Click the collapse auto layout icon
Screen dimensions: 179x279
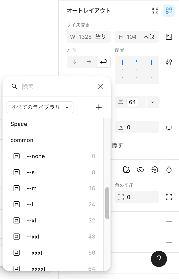[155, 11]
